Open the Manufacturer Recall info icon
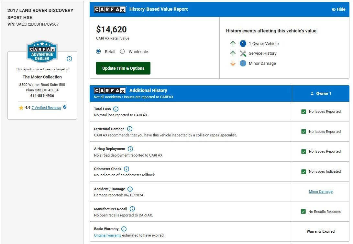The image size is (353, 244). click(132, 209)
